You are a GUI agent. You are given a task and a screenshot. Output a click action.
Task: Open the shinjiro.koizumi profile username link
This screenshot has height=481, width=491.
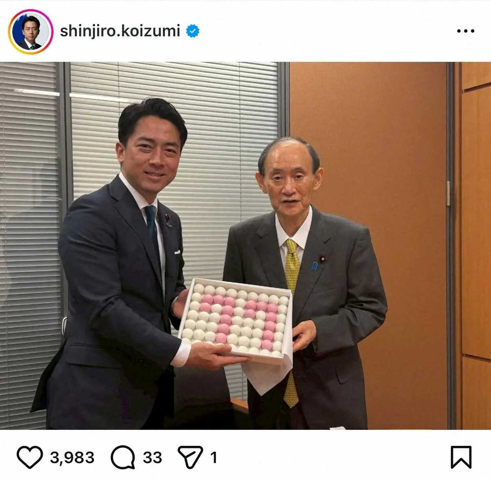pyautogui.click(x=120, y=31)
